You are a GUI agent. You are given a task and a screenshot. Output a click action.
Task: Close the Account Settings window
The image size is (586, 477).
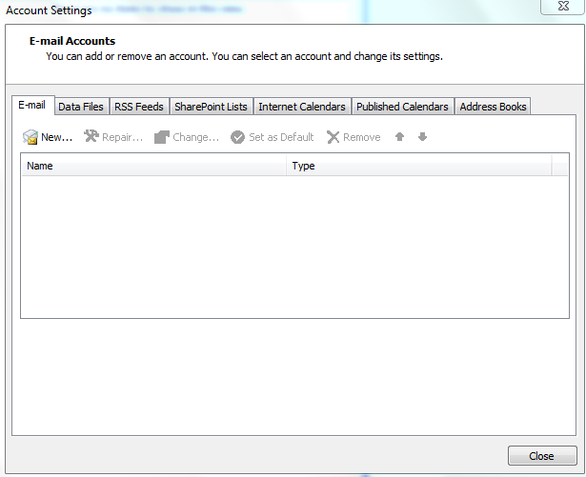click(x=541, y=456)
